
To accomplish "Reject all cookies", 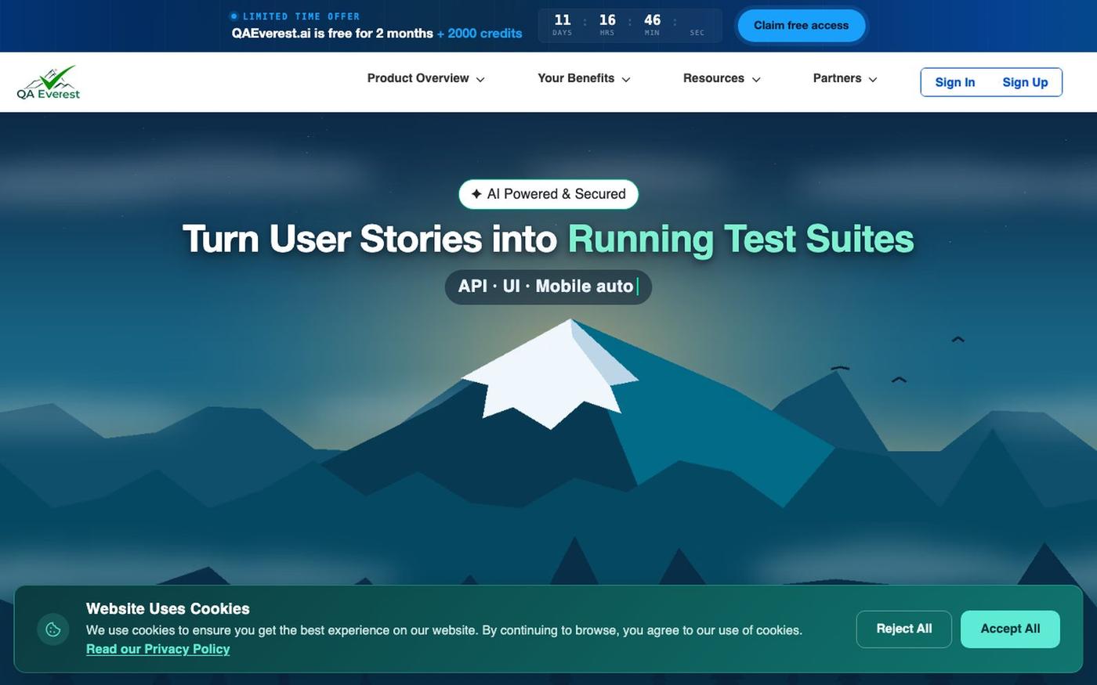I will (x=904, y=629).
